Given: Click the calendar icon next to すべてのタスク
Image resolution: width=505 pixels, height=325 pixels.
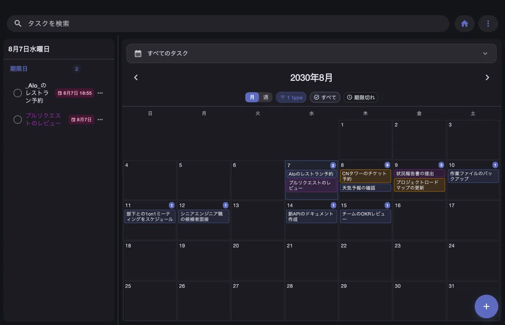Looking at the screenshot, I should click(138, 53).
